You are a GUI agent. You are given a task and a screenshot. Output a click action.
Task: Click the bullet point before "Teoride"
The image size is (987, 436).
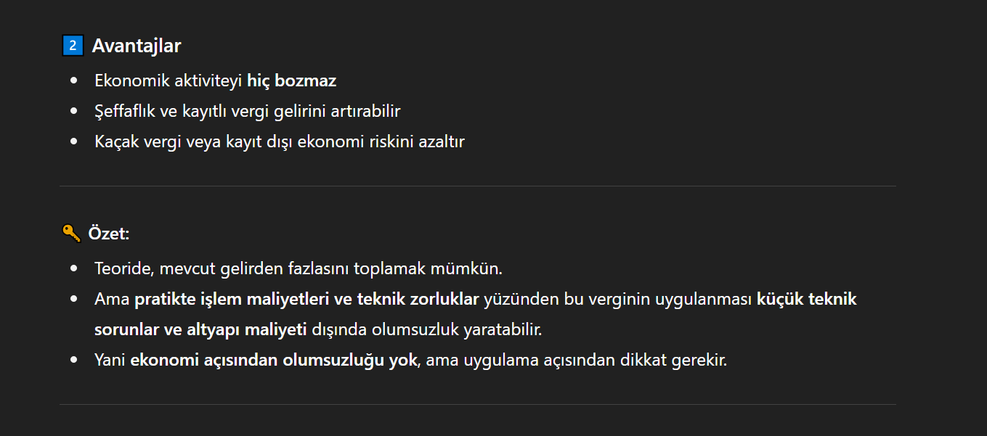(x=73, y=268)
